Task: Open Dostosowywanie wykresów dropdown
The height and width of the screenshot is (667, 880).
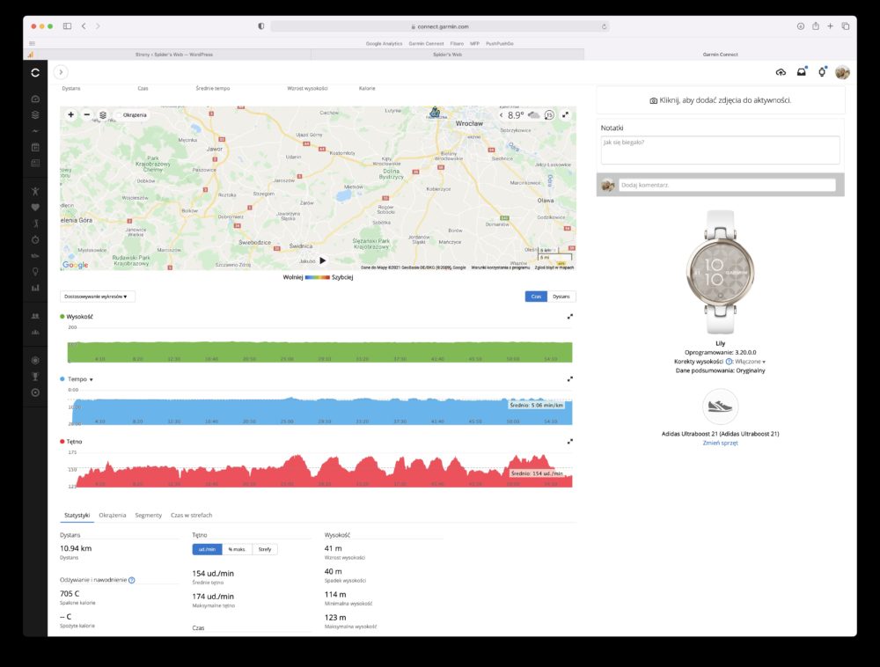Action: pos(97,297)
